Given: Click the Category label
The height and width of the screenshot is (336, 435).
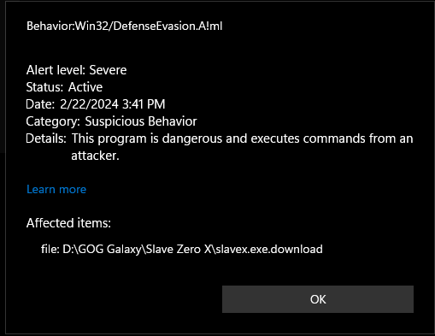Looking at the screenshot, I should click(53, 121).
